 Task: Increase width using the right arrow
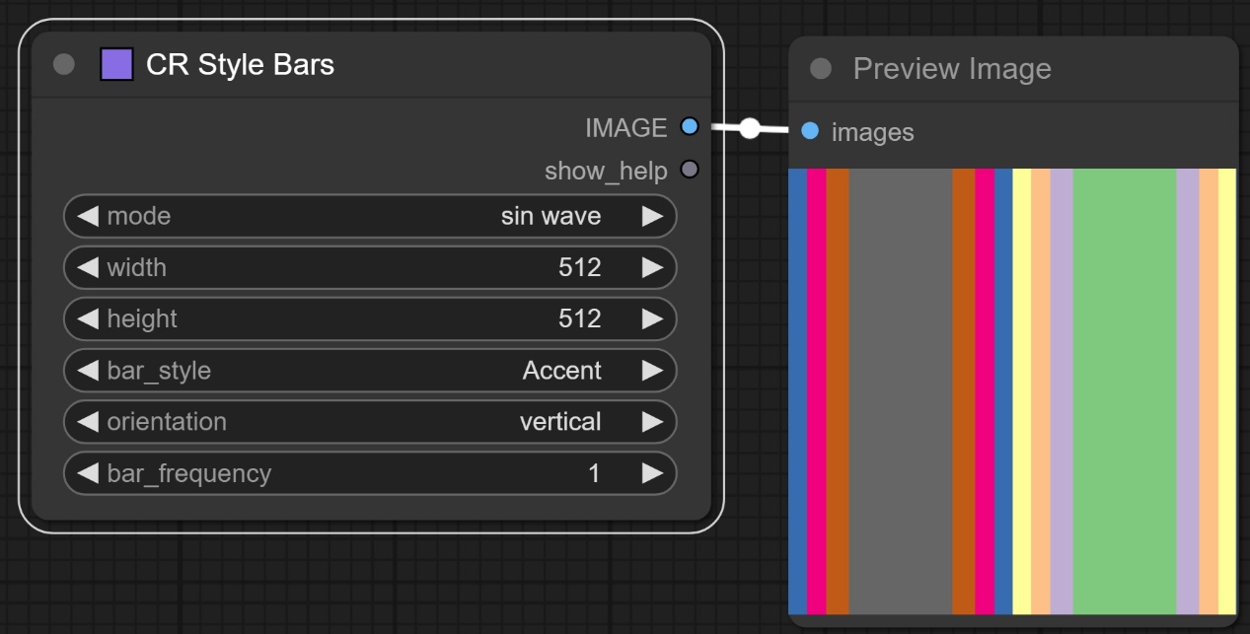(652, 267)
